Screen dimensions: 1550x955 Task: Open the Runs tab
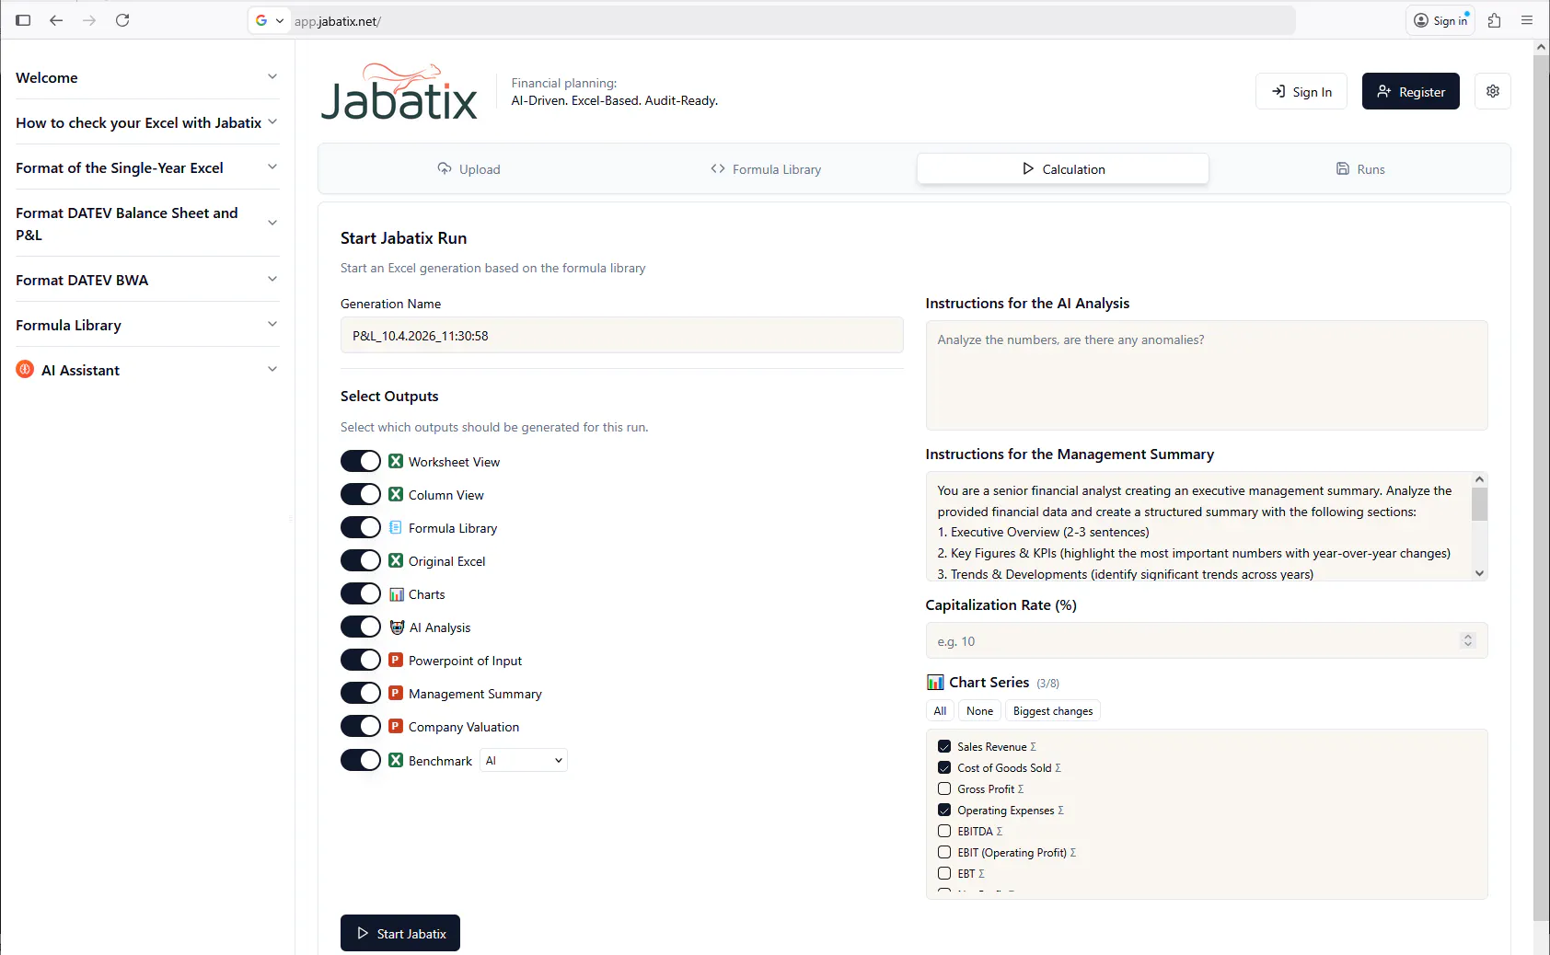tap(1360, 169)
